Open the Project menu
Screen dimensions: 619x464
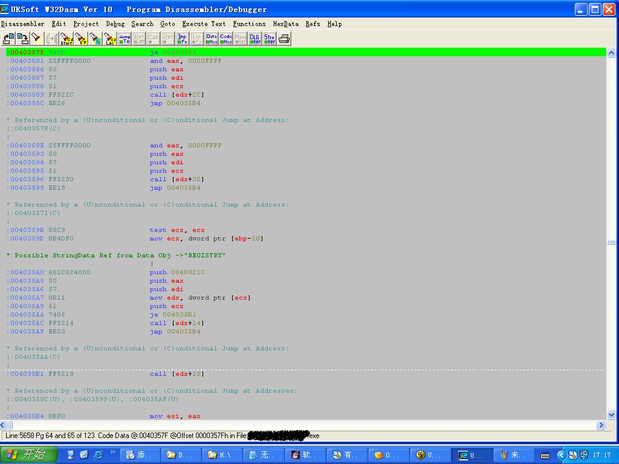coord(86,24)
